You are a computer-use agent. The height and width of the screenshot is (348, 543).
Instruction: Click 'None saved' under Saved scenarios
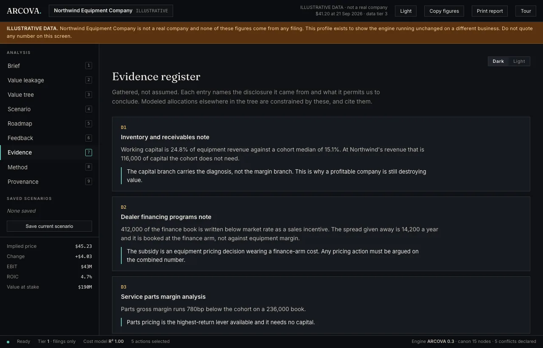[x=21, y=211]
